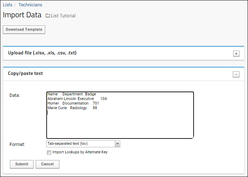
Task: Click the Name Department Badge header line
Action: click(72, 94)
